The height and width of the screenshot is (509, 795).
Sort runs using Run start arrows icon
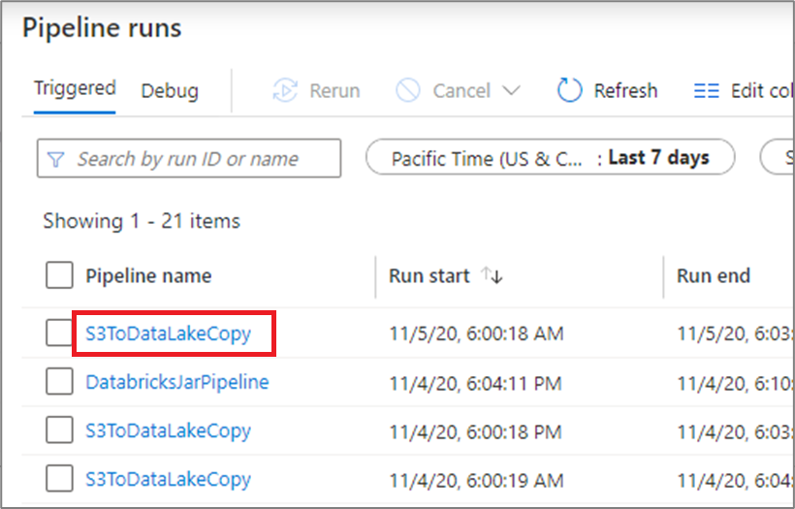(x=493, y=276)
